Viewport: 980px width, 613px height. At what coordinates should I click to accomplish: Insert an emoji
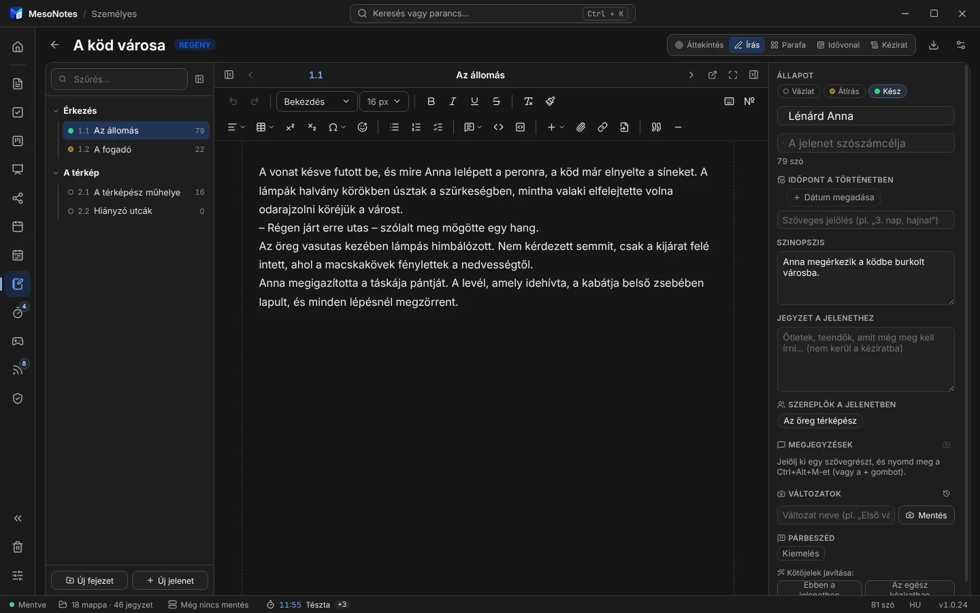click(x=363, y=127)
